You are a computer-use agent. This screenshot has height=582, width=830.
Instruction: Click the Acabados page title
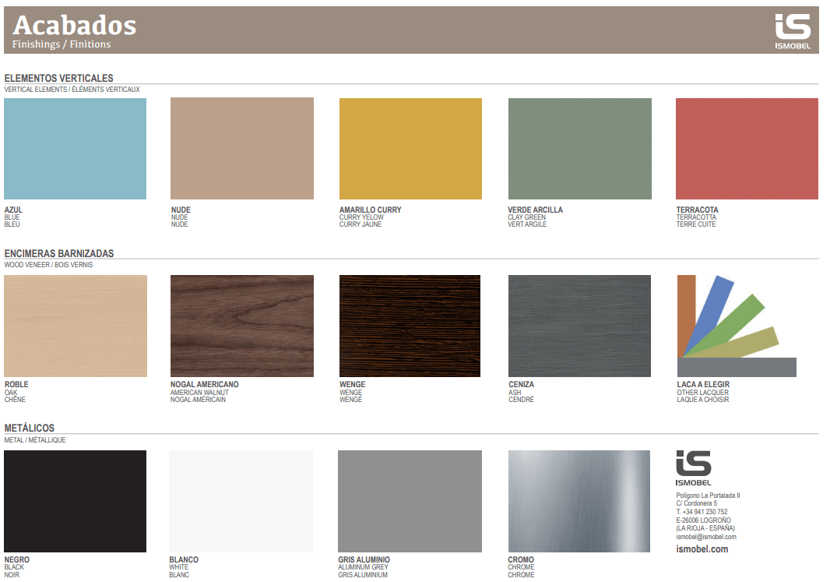74,26
